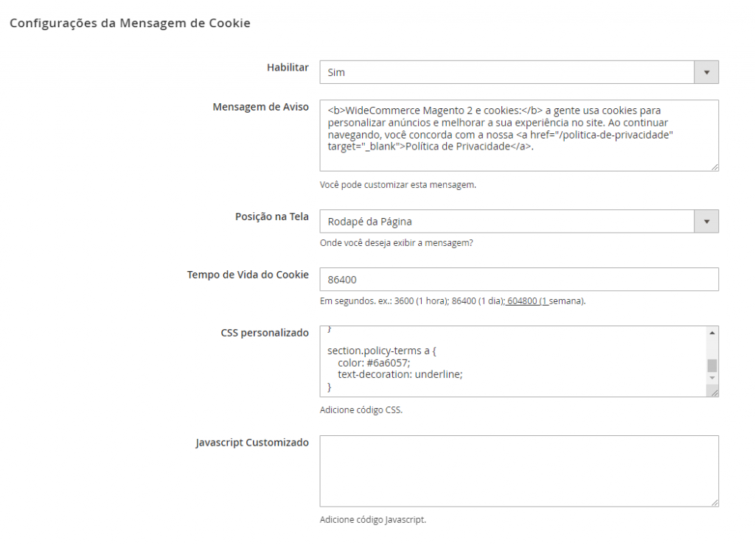Click the Configurações da Mensagem de Cookie heading
The height and width of the screenshot is (545, 755).
130,23
